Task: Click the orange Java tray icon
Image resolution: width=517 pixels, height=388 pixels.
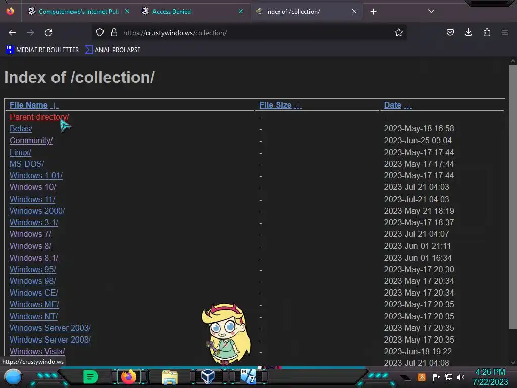Action: (x=422, y=377)
